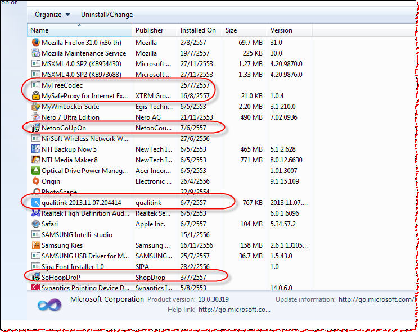
Task: Click the Synaptics Pointing Device icon
Action: coord(36,287)
